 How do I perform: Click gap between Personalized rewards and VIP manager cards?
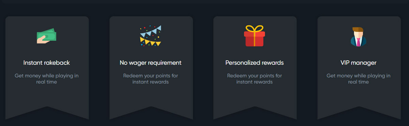(x=307, y=68)
